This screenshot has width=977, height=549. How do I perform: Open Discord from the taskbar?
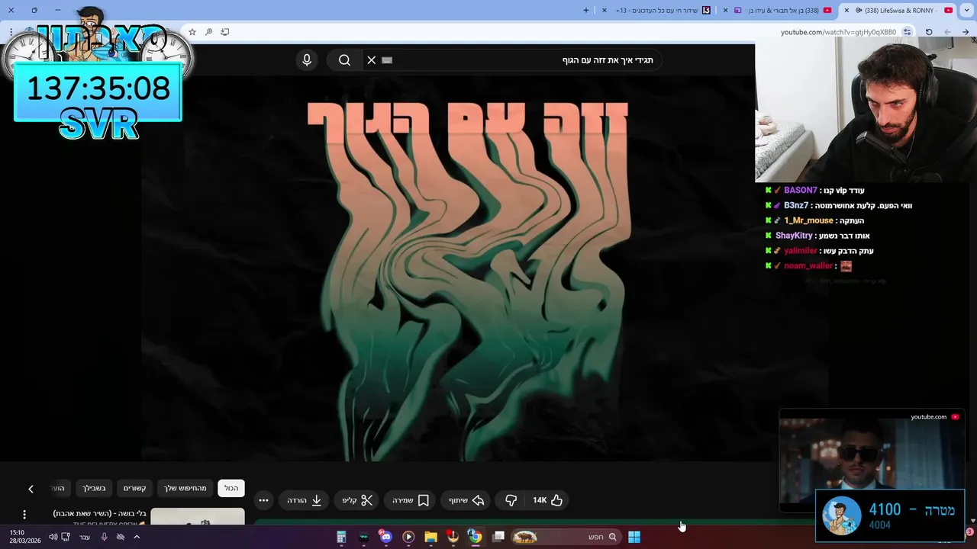385,537
